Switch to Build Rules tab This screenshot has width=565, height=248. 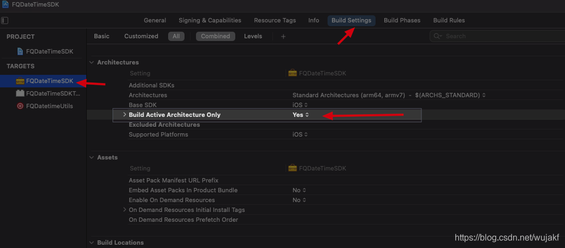(x=449, y=21)
